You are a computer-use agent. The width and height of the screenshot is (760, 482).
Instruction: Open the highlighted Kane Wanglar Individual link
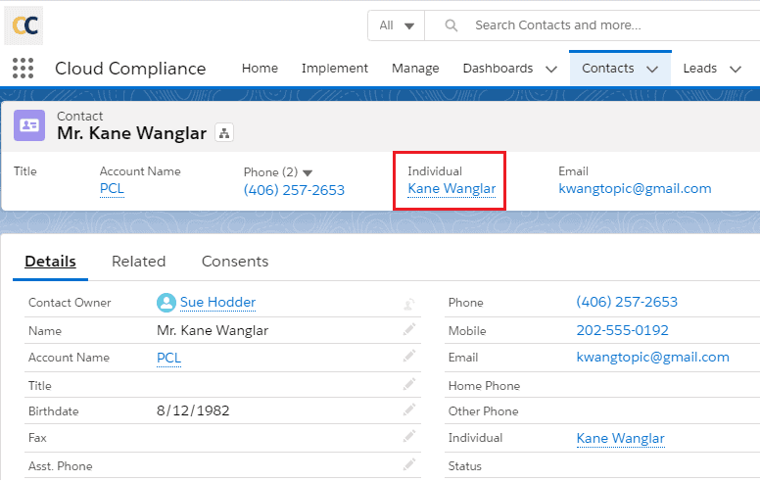pyautogui.click(x=451, y=189)
